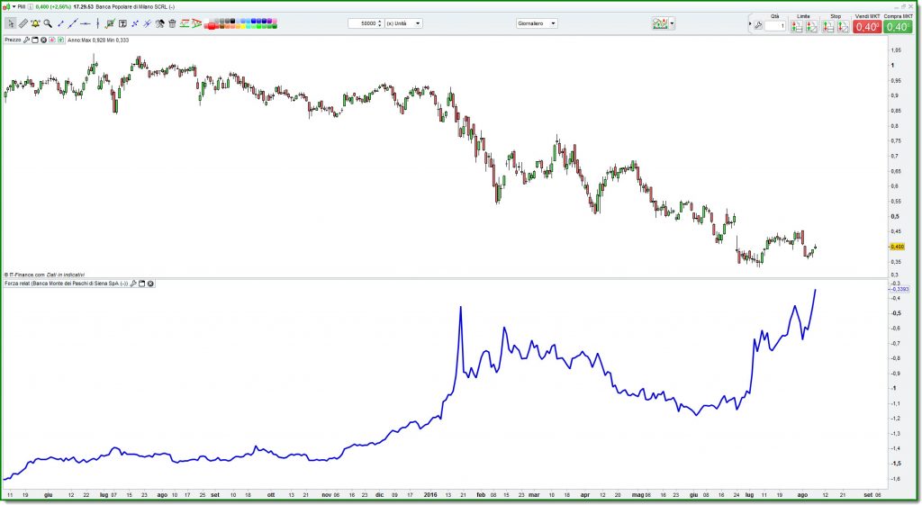
Task: Maximize the Prezzo panel window icon
Action: point(35,40)
